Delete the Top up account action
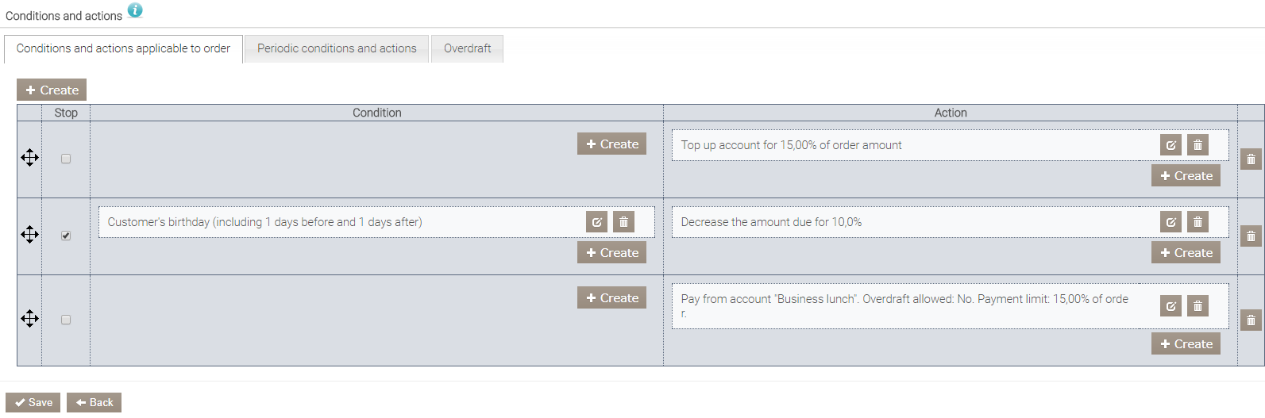Screen dimensions: 1265x418 [x=1198, y=145]
